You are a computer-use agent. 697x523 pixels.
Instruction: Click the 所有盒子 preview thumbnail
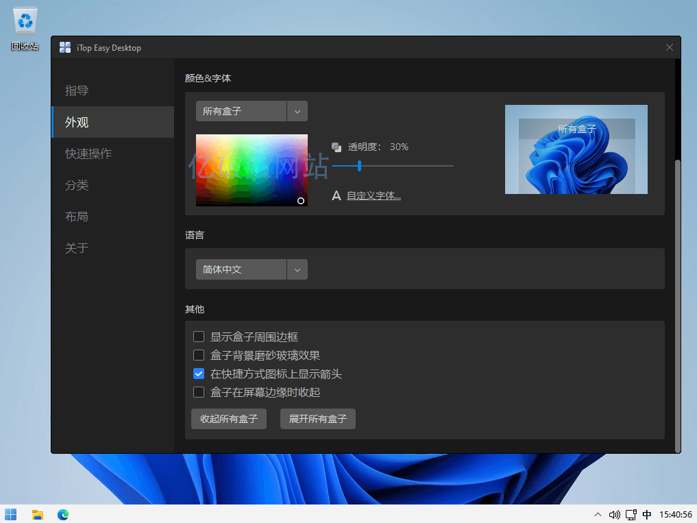click(x=576, y=149)
